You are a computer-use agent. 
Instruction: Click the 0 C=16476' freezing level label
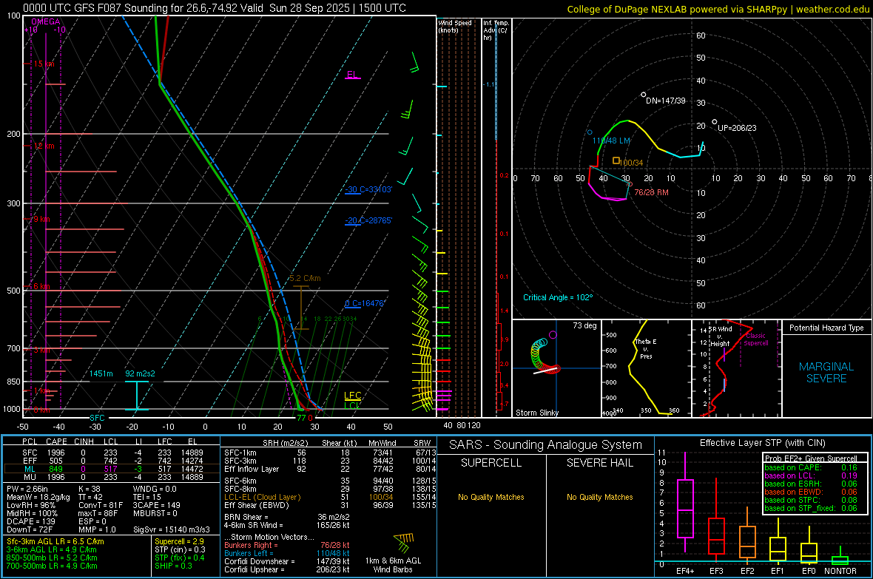click(x=364, y=303)
